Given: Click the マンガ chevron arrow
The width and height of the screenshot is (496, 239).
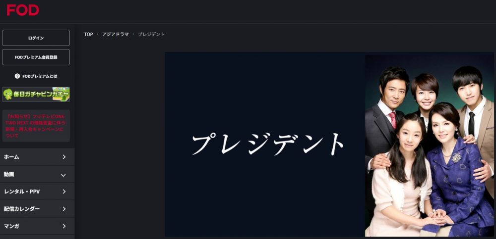Looking at the screenshot, I should click(x=64, y=226).
